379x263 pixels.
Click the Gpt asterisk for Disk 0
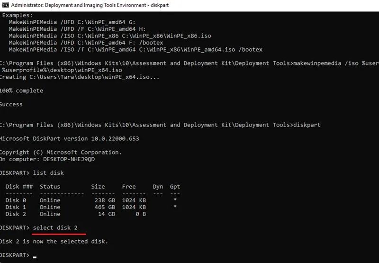[175, 200]
